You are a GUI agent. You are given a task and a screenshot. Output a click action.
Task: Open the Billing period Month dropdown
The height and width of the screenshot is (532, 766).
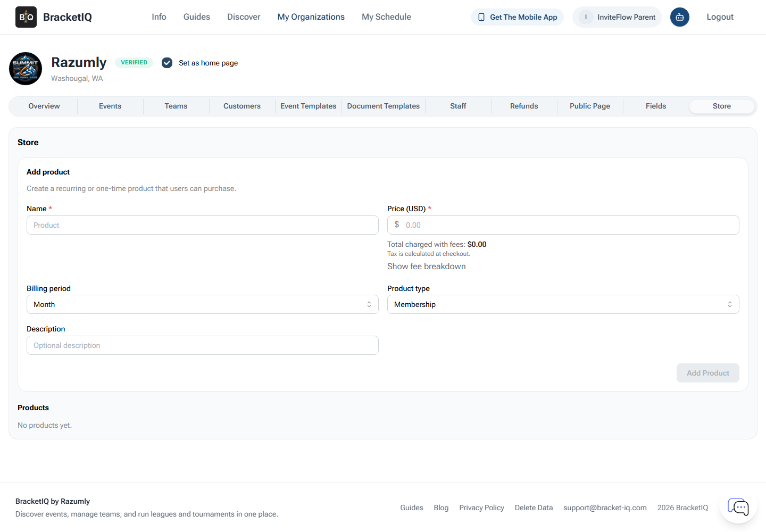click(x=203, y=304)
